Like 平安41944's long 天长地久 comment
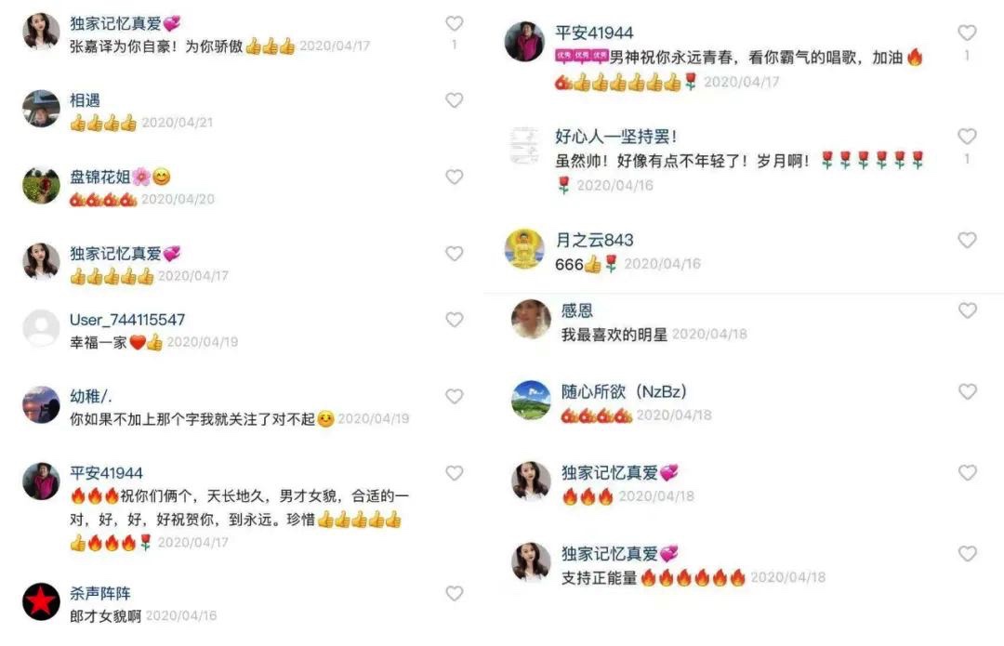Image resolution: width=1004 pixels, height=646 pixels. [x=454, y=473]
